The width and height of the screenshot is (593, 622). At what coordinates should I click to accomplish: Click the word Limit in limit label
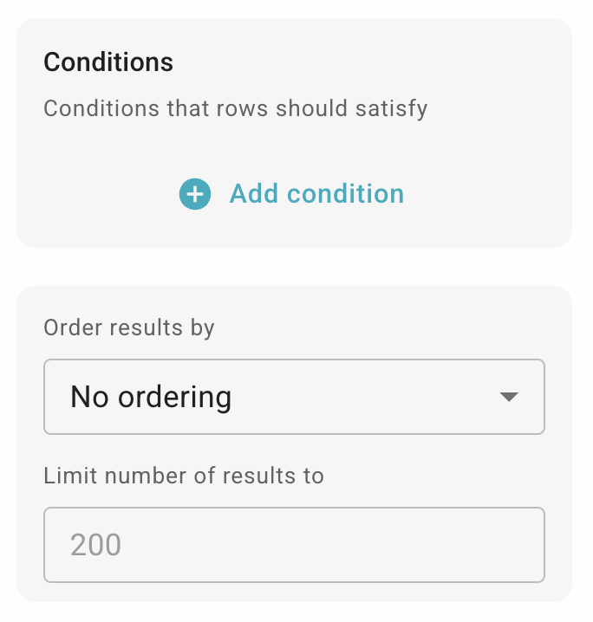(x=64, y=476)
